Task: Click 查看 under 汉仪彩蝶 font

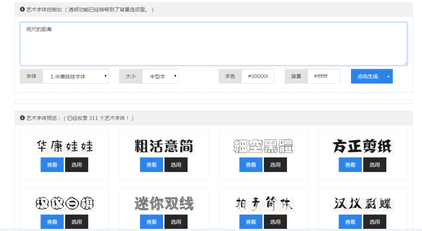Action: pos(350,222)
